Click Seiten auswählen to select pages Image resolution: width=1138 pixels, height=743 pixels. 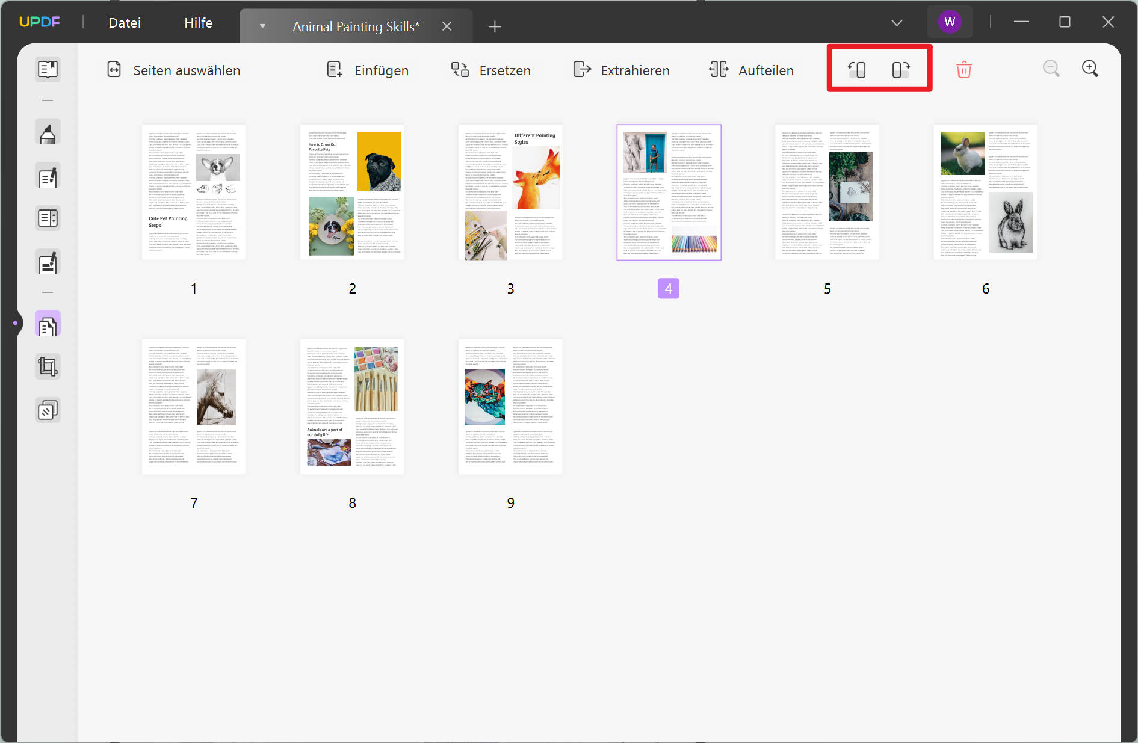click(173, 70)
